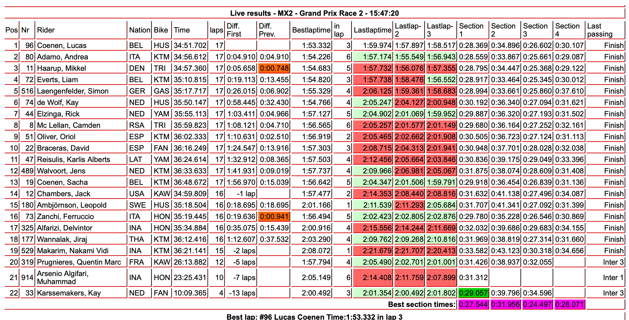
Task: Click the Lastlaptime column header
Action: click(372, 30)
